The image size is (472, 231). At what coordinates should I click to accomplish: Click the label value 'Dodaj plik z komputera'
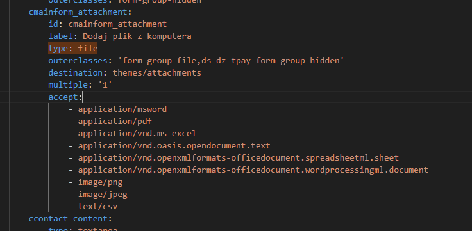click(x=137, y=36)
